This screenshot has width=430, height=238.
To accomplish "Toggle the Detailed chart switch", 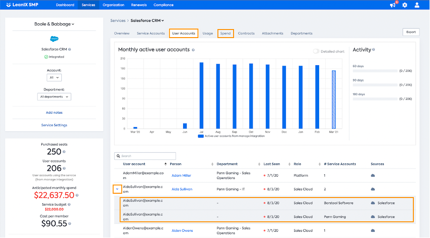I will (316, 51).
